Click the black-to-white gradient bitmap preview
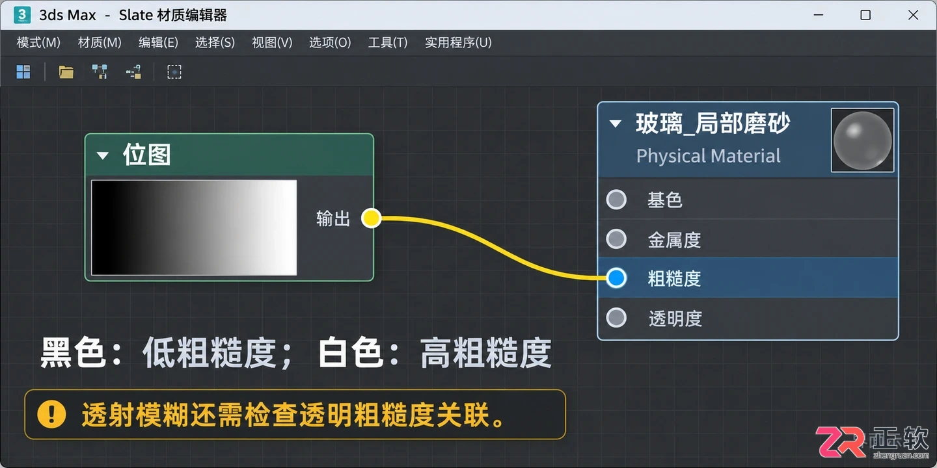This screenshot has width=937, height=468. pyautogui.click(x=194, y=227)
